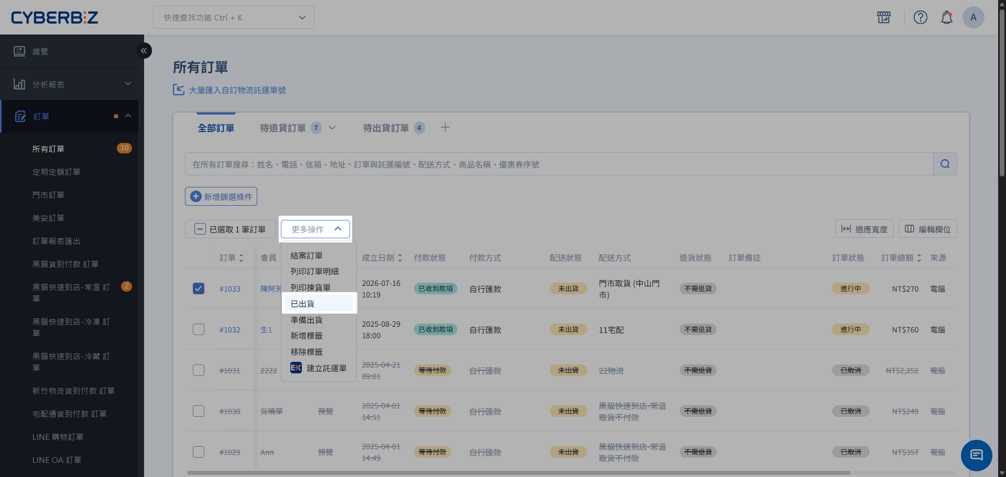Open the 快速查找功能 quick search dropdown
This screenshot has width=1006, height=477.
coord(234,17)
